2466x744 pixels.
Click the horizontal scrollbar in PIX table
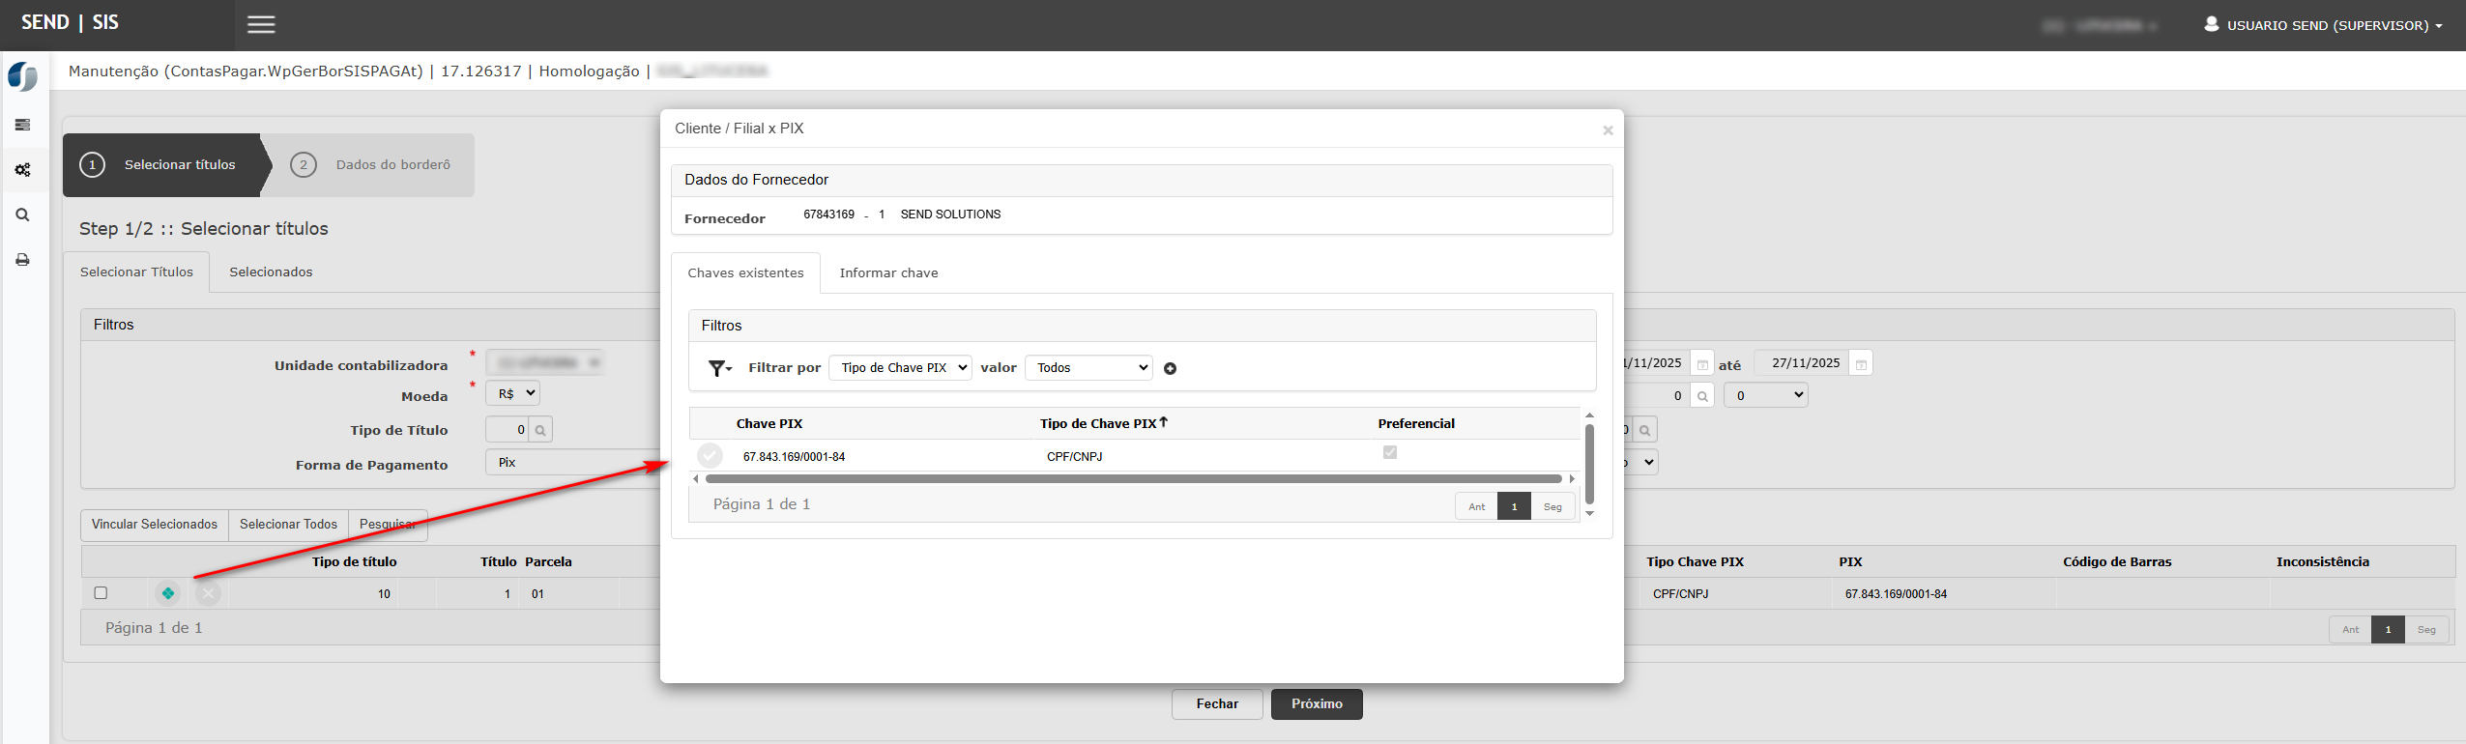point(1132,479)
